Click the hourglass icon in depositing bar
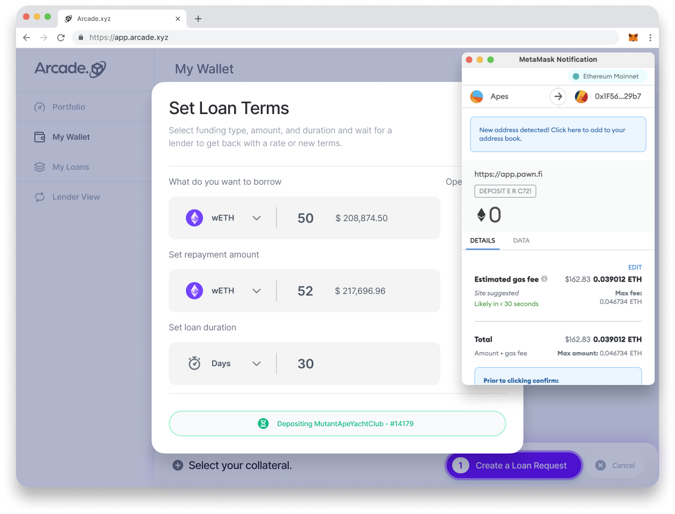The height and width of the screenshot is (514, 675). (x=263, y=424)
